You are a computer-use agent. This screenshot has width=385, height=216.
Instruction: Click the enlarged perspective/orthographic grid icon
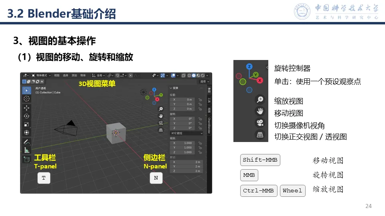[x=260, y=134]
